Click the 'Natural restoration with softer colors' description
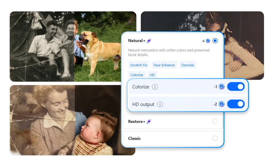The width and height of the screenshot is (275, 165). (x=169, y=53)
